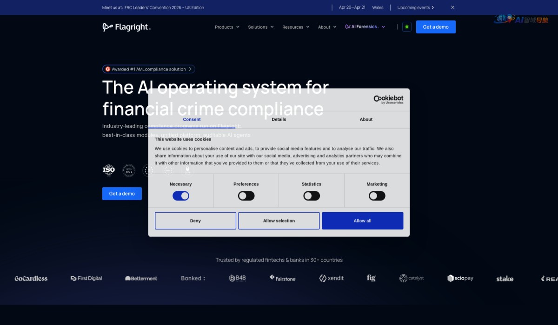
Task: Click the Flagright logo
Action: [126, 27]
